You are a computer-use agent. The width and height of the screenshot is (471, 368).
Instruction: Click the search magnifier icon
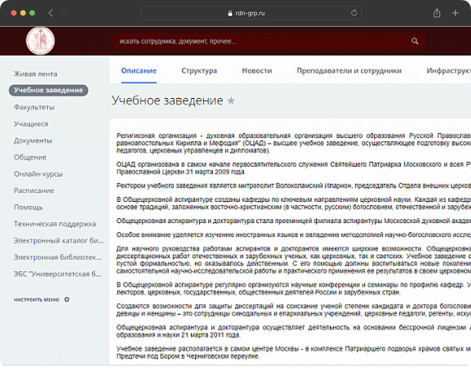tap(415, 41)
